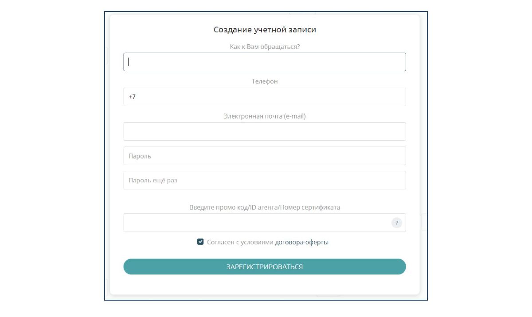Click the Телефон input field
Image resolution: width=532 pixels, height=317 pixels.
[265, 97]
